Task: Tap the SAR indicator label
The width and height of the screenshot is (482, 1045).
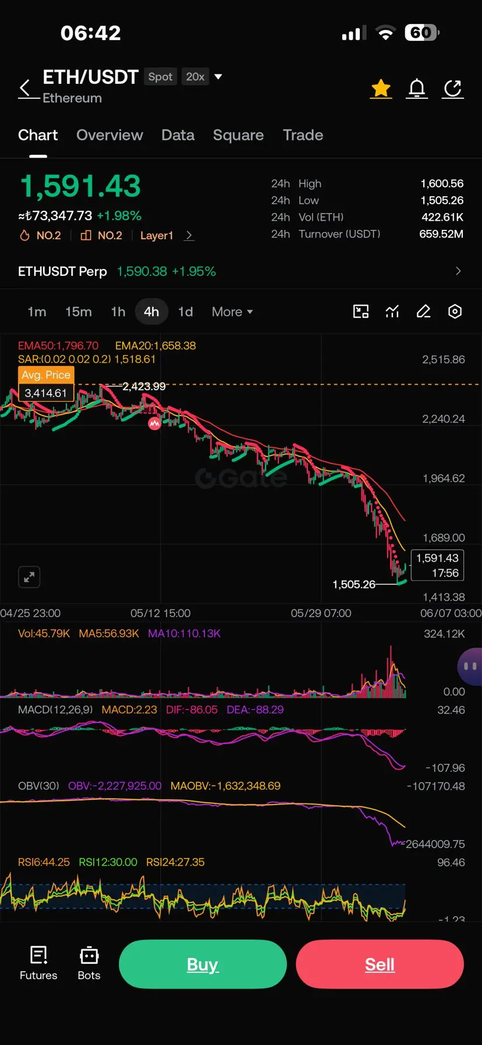Action: [x=87, y=359]
